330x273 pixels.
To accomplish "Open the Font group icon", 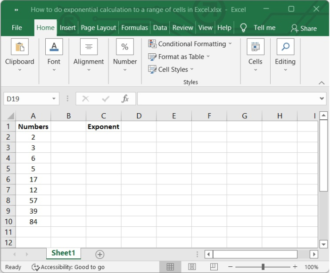I will [x=54, y=47].
